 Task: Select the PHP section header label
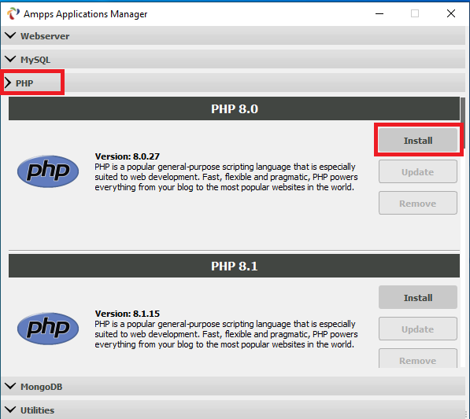click(24, 83)
